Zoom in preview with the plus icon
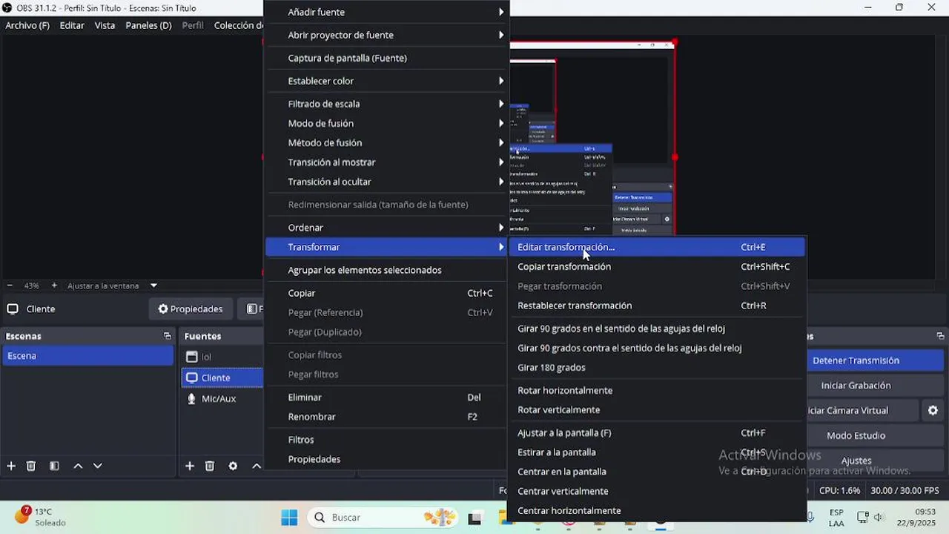 (x=54, y=286)
